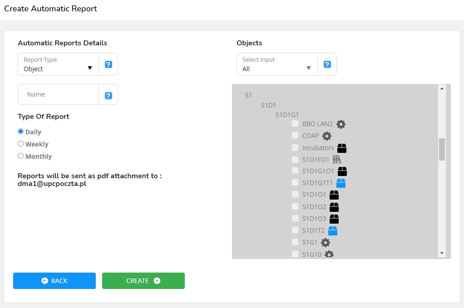Tick the S1D1O2 object checkbox
This screenshot has width=464, height=308.
[295, 207]
